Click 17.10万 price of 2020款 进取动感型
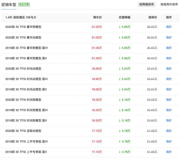This screenshot has width=181, height=160. coord(97,131)
